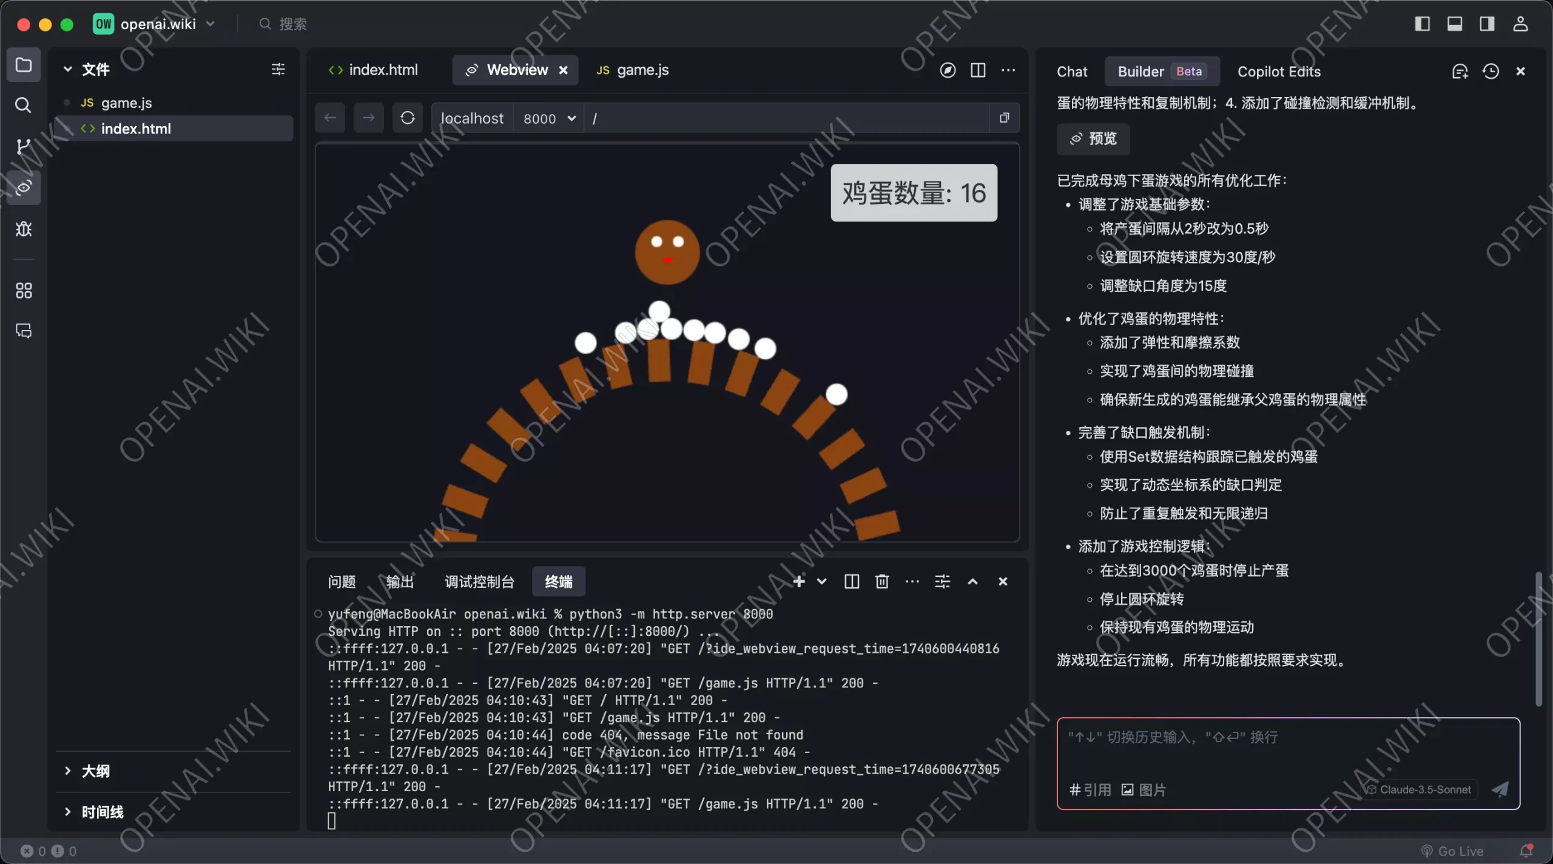Open terminal more actions ellipsis
This screenshot has width=1553, height=864.
click(912, 581)
